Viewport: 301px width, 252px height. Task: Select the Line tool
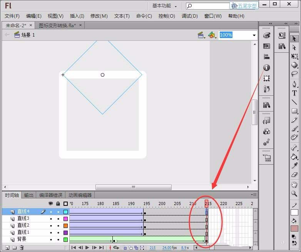click(294, 102)
